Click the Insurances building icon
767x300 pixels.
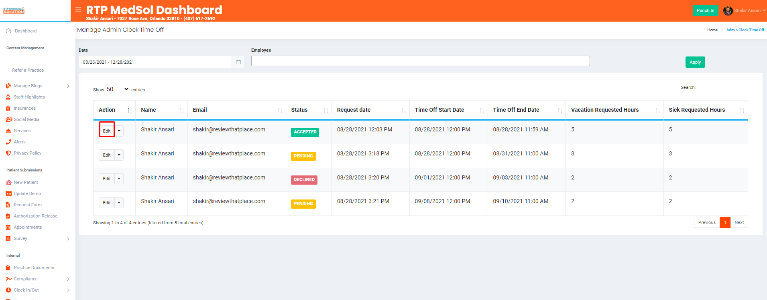(8, 108)
